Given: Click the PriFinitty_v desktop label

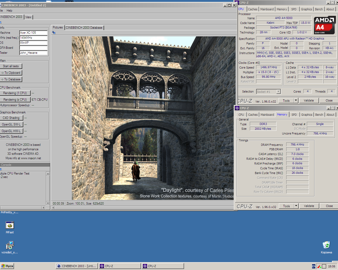Looking at the screenshot, I should tap(9, 212).
